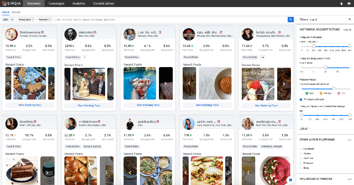The width and height of the screenshot is (354, 185).
Task: Open Content Library tab
Action: (x=104, y=4)
